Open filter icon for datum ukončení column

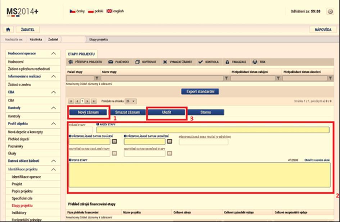coord(330,78)
